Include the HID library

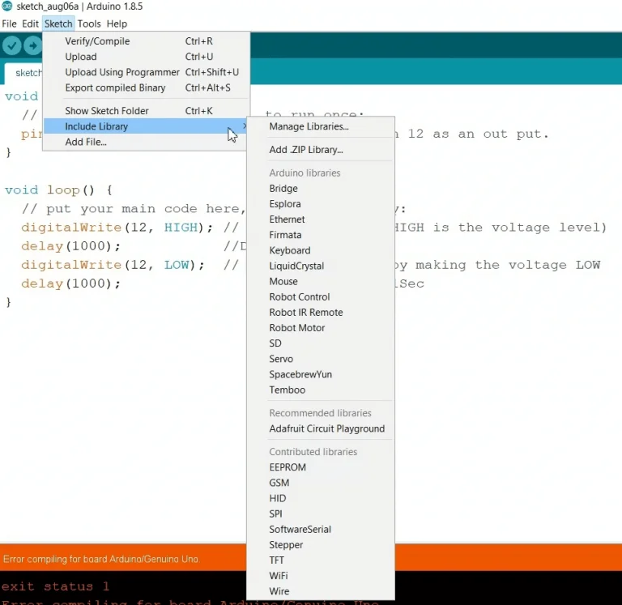[321, 498]
